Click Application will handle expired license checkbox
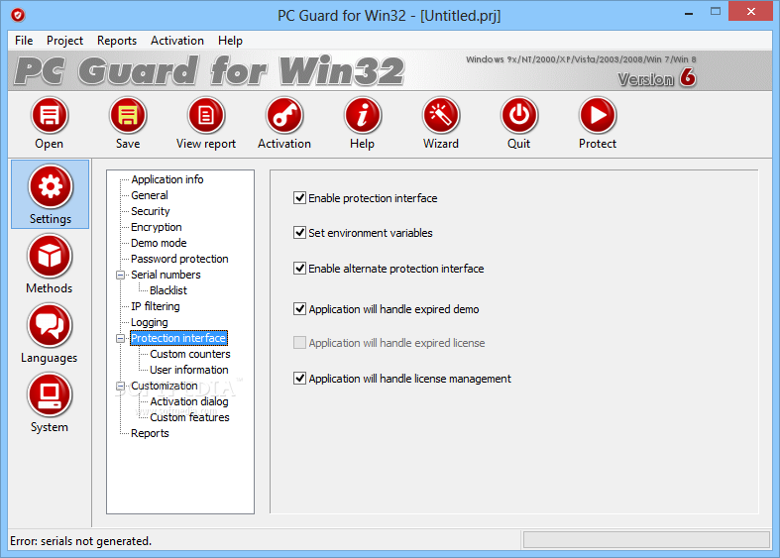 (x=299, y=343)
